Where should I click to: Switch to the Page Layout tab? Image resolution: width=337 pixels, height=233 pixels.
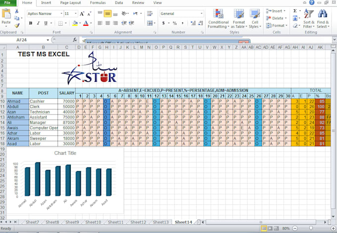coord(70,3)
